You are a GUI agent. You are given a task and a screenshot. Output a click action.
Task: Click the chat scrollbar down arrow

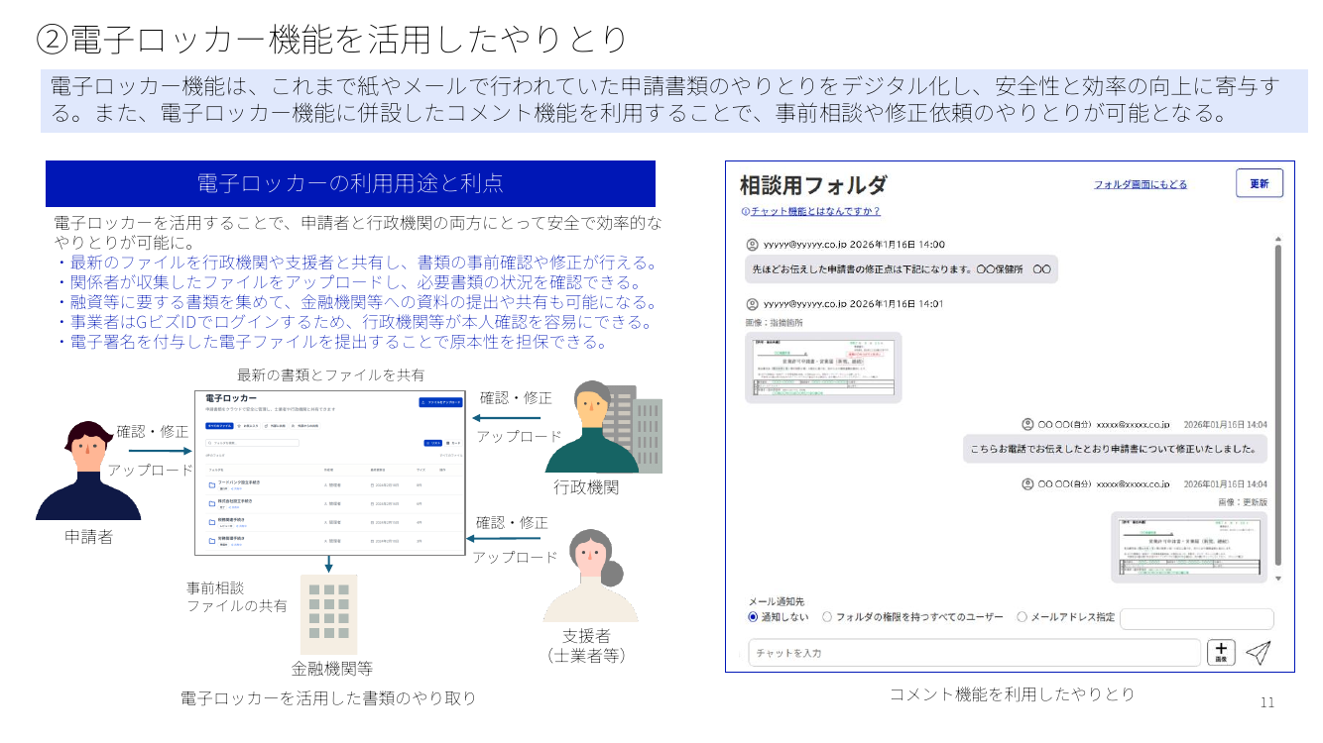pyautogui.click(x=1277, y=578)
